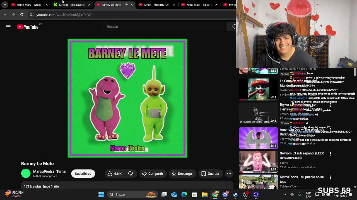Switch to Google Chrome in taskbar
The image size is (357, 200).
tap(215, 194)
